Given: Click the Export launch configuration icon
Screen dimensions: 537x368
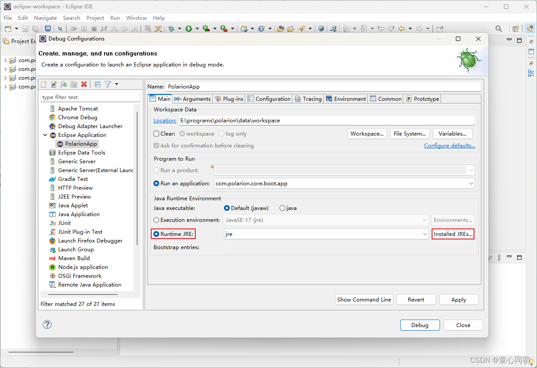Looking at the screenshot, I should point(64,84).
